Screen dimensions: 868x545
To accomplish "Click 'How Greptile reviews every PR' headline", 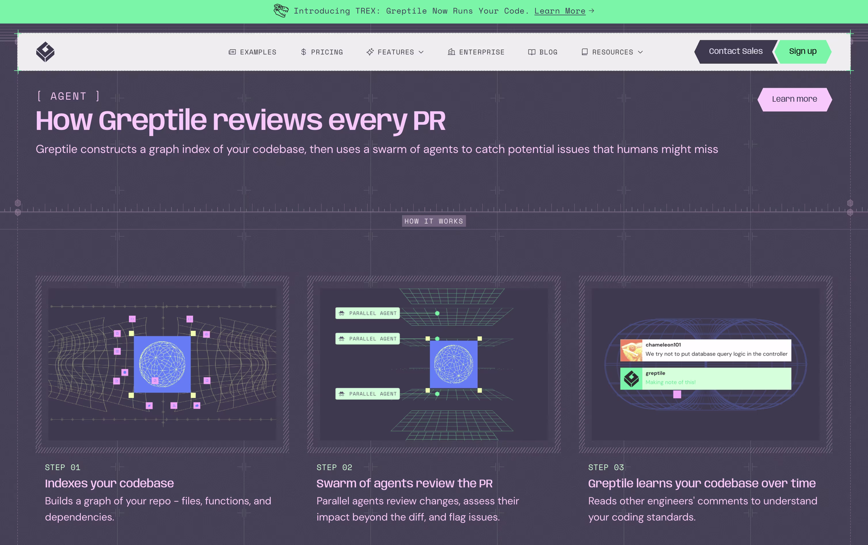I will click(x=241, y=121).
